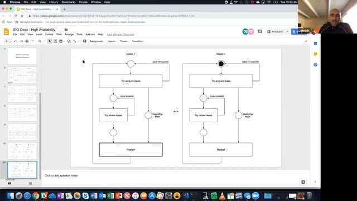Open the shape tool
The width and height of the screenshot is (357, 201).
click(x=69, y=41)
